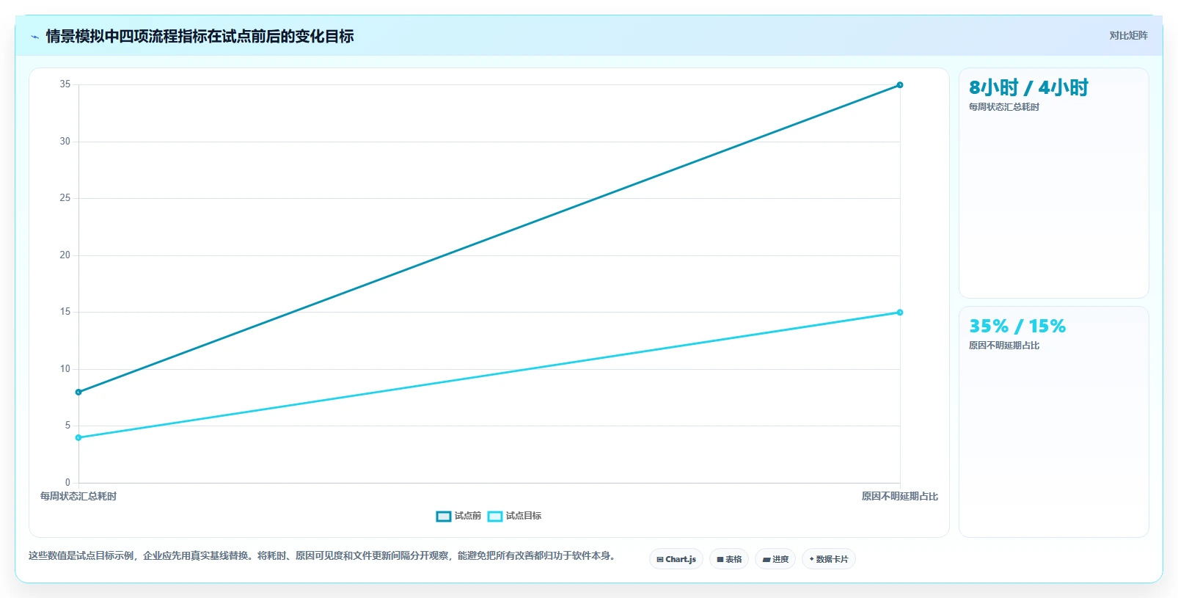The height and width of the screenshot is (598, 1178).
Task: Click the y-axis tick label 0
Action: [67, 483]
